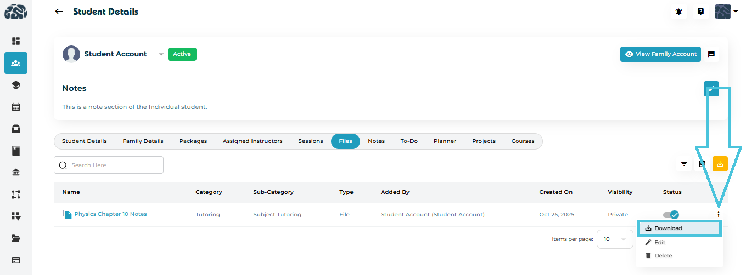Image resolution: width=746 pixels, height=275 pixels.
Task: Choose Delete from the context menu
Action: [x=663, y=256]
